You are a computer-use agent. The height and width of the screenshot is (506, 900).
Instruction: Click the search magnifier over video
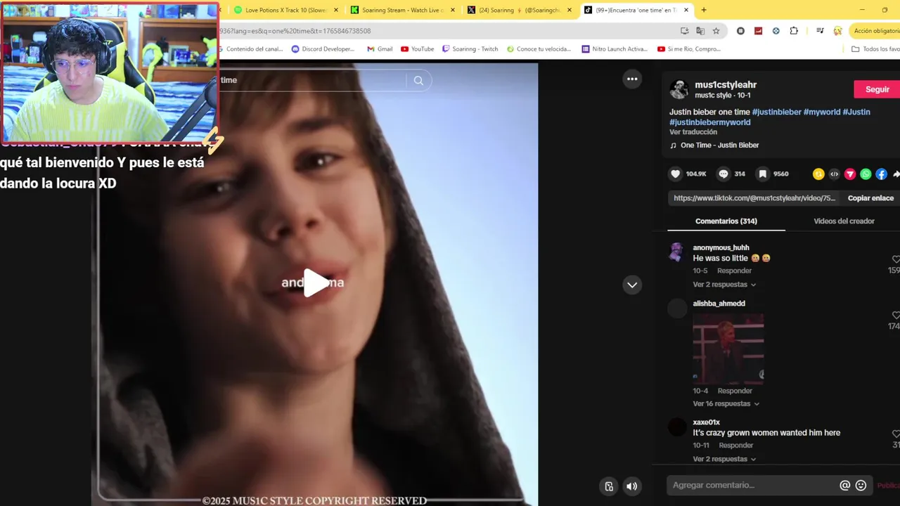[418, 80]
